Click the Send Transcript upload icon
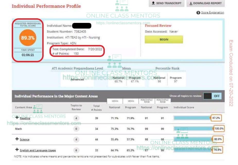238x165 pixels. click(x=153, y=3)
